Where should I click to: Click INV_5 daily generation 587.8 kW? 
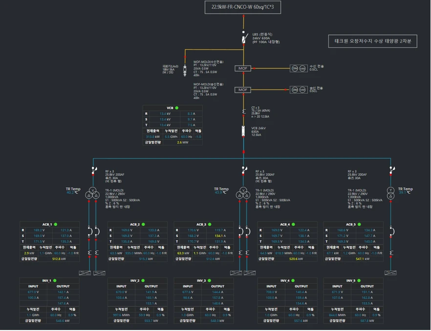[x=367, y=321]
